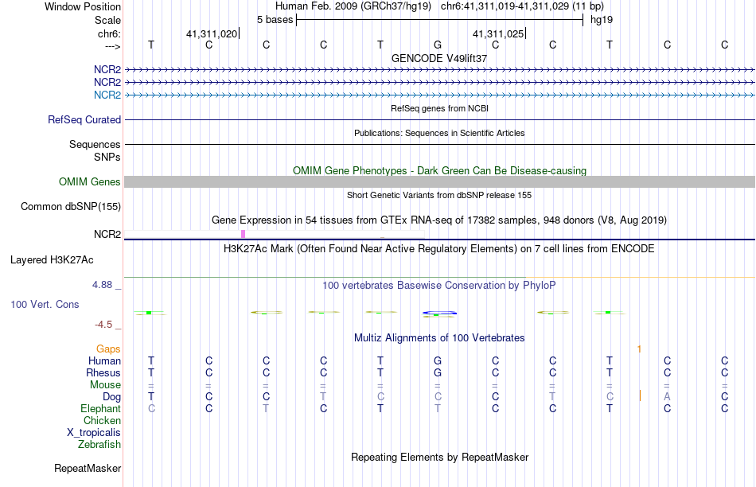Click the Layered H3K27Ac track label
Screen dimensions: 756x487
click(x=52, y=260)
